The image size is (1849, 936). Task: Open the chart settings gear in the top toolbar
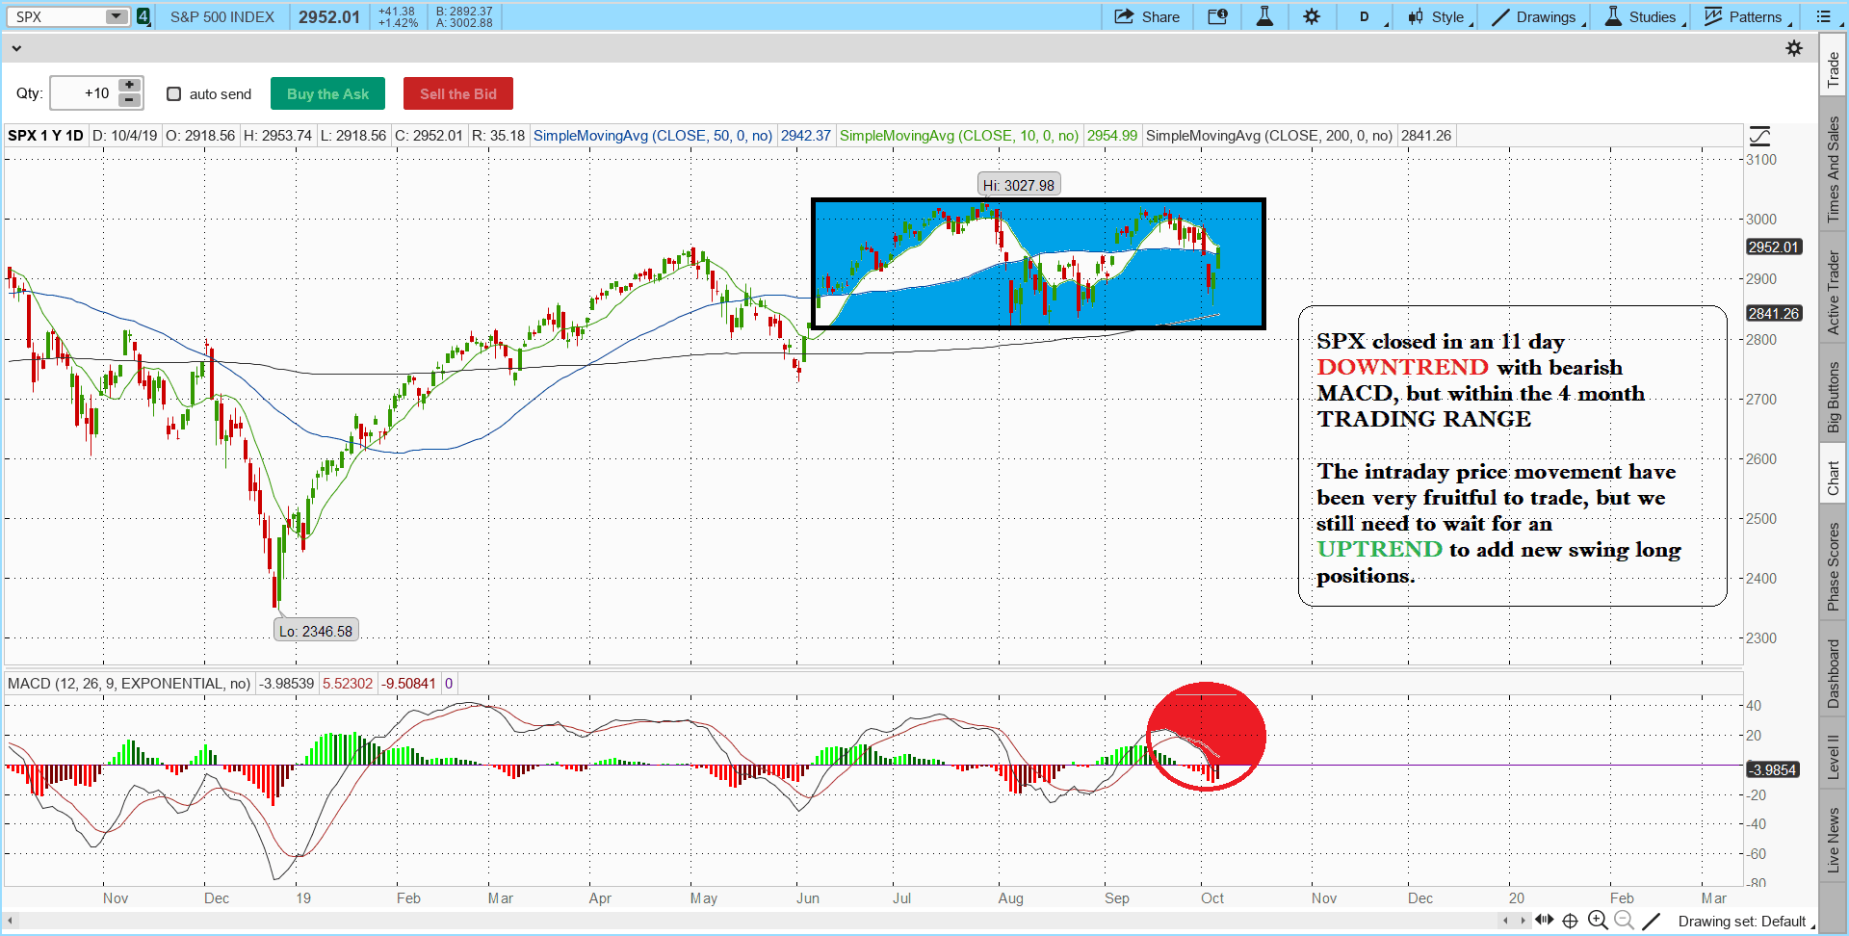coord(1312,16)
